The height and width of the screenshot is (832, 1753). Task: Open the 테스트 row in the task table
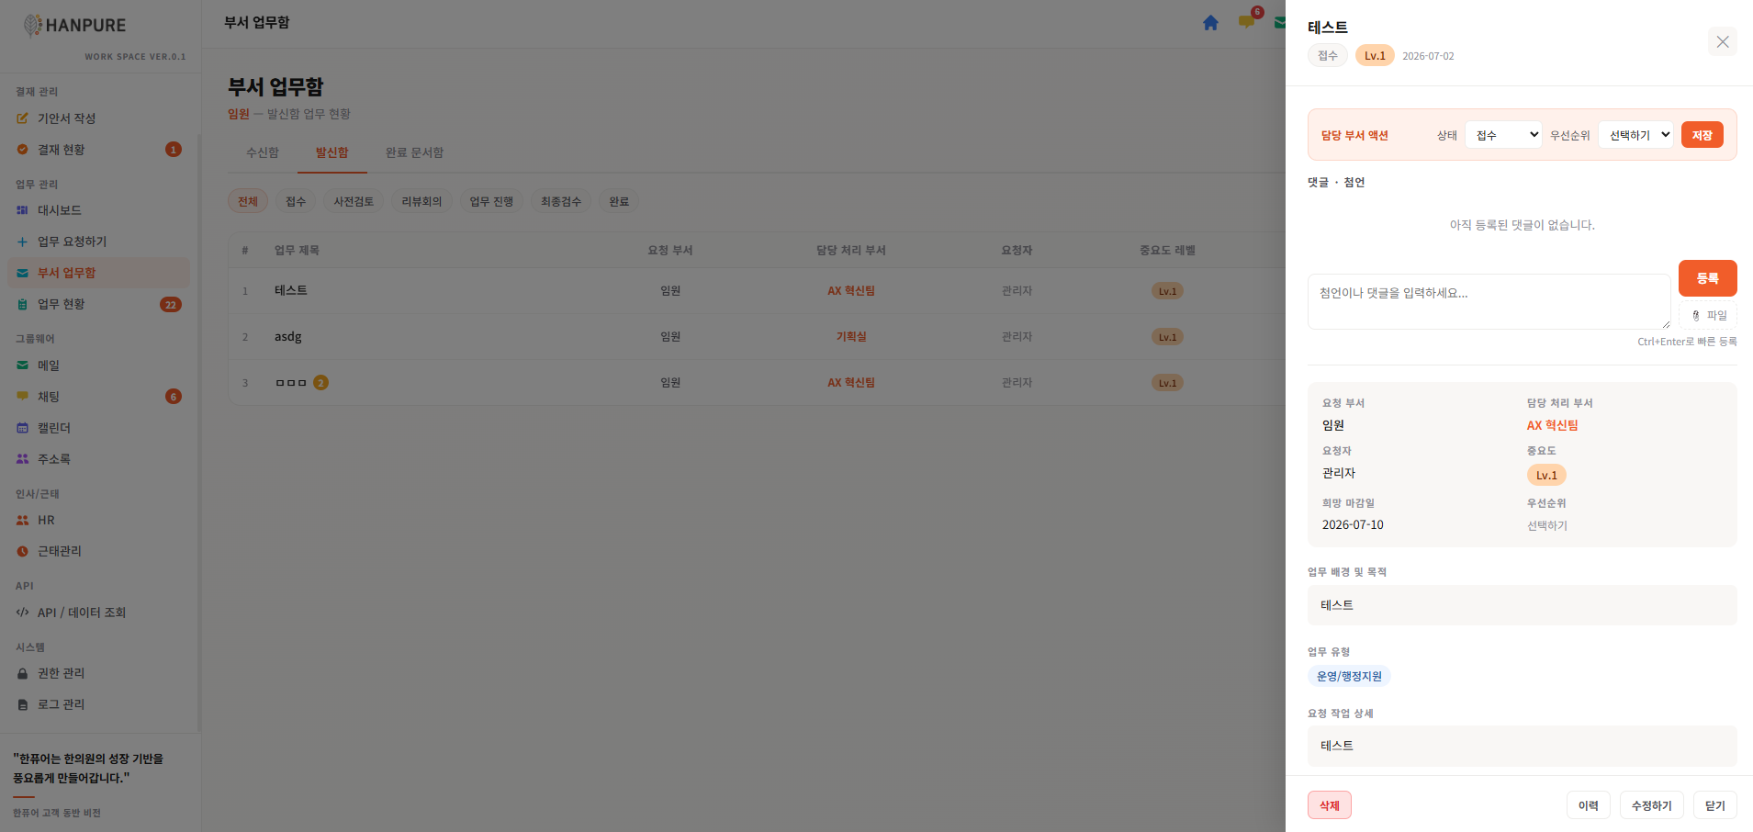click(x=757, y=291)
